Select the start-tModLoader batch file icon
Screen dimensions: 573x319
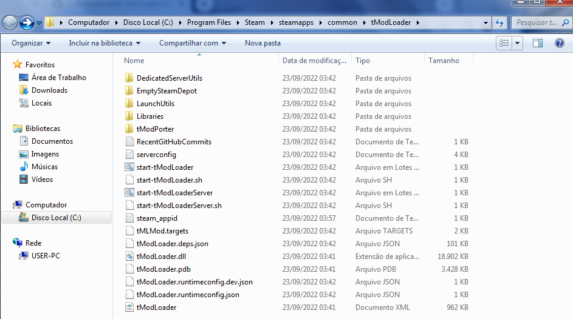click(129, 167)
